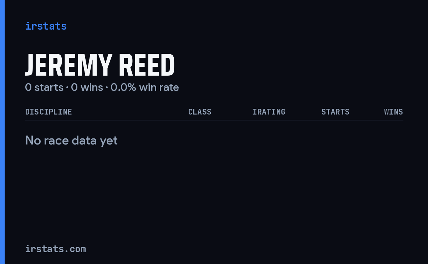The height and width of the screenshot is (264, 428).
Task: Sort by the STARTS column header
Action: pyautogui.click(x=335, y=112)
